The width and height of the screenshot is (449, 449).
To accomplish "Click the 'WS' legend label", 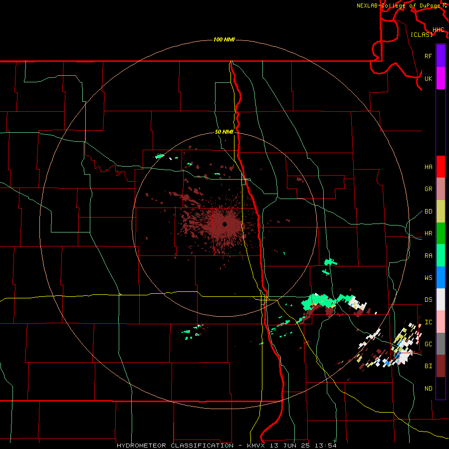I will tap(428, 277).
